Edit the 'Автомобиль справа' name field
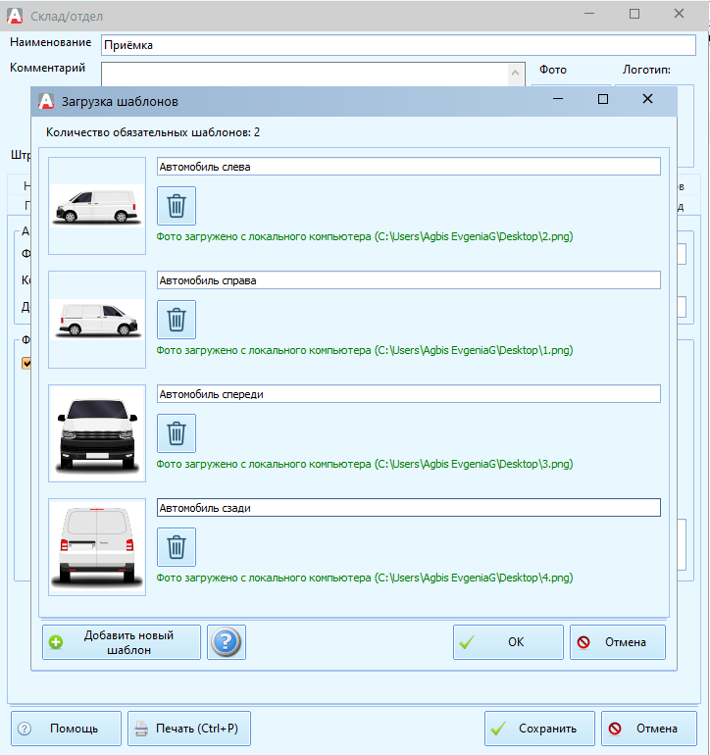 [x=409, y=280]
